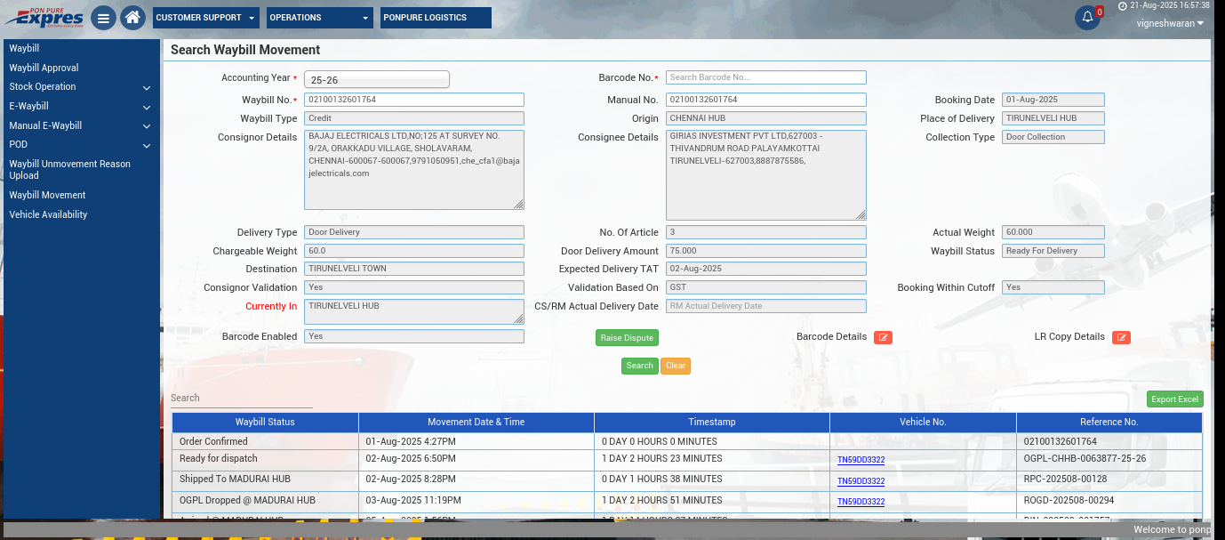
Task: Click the Barcode No. search field
Action: click(x=765, y=77)
